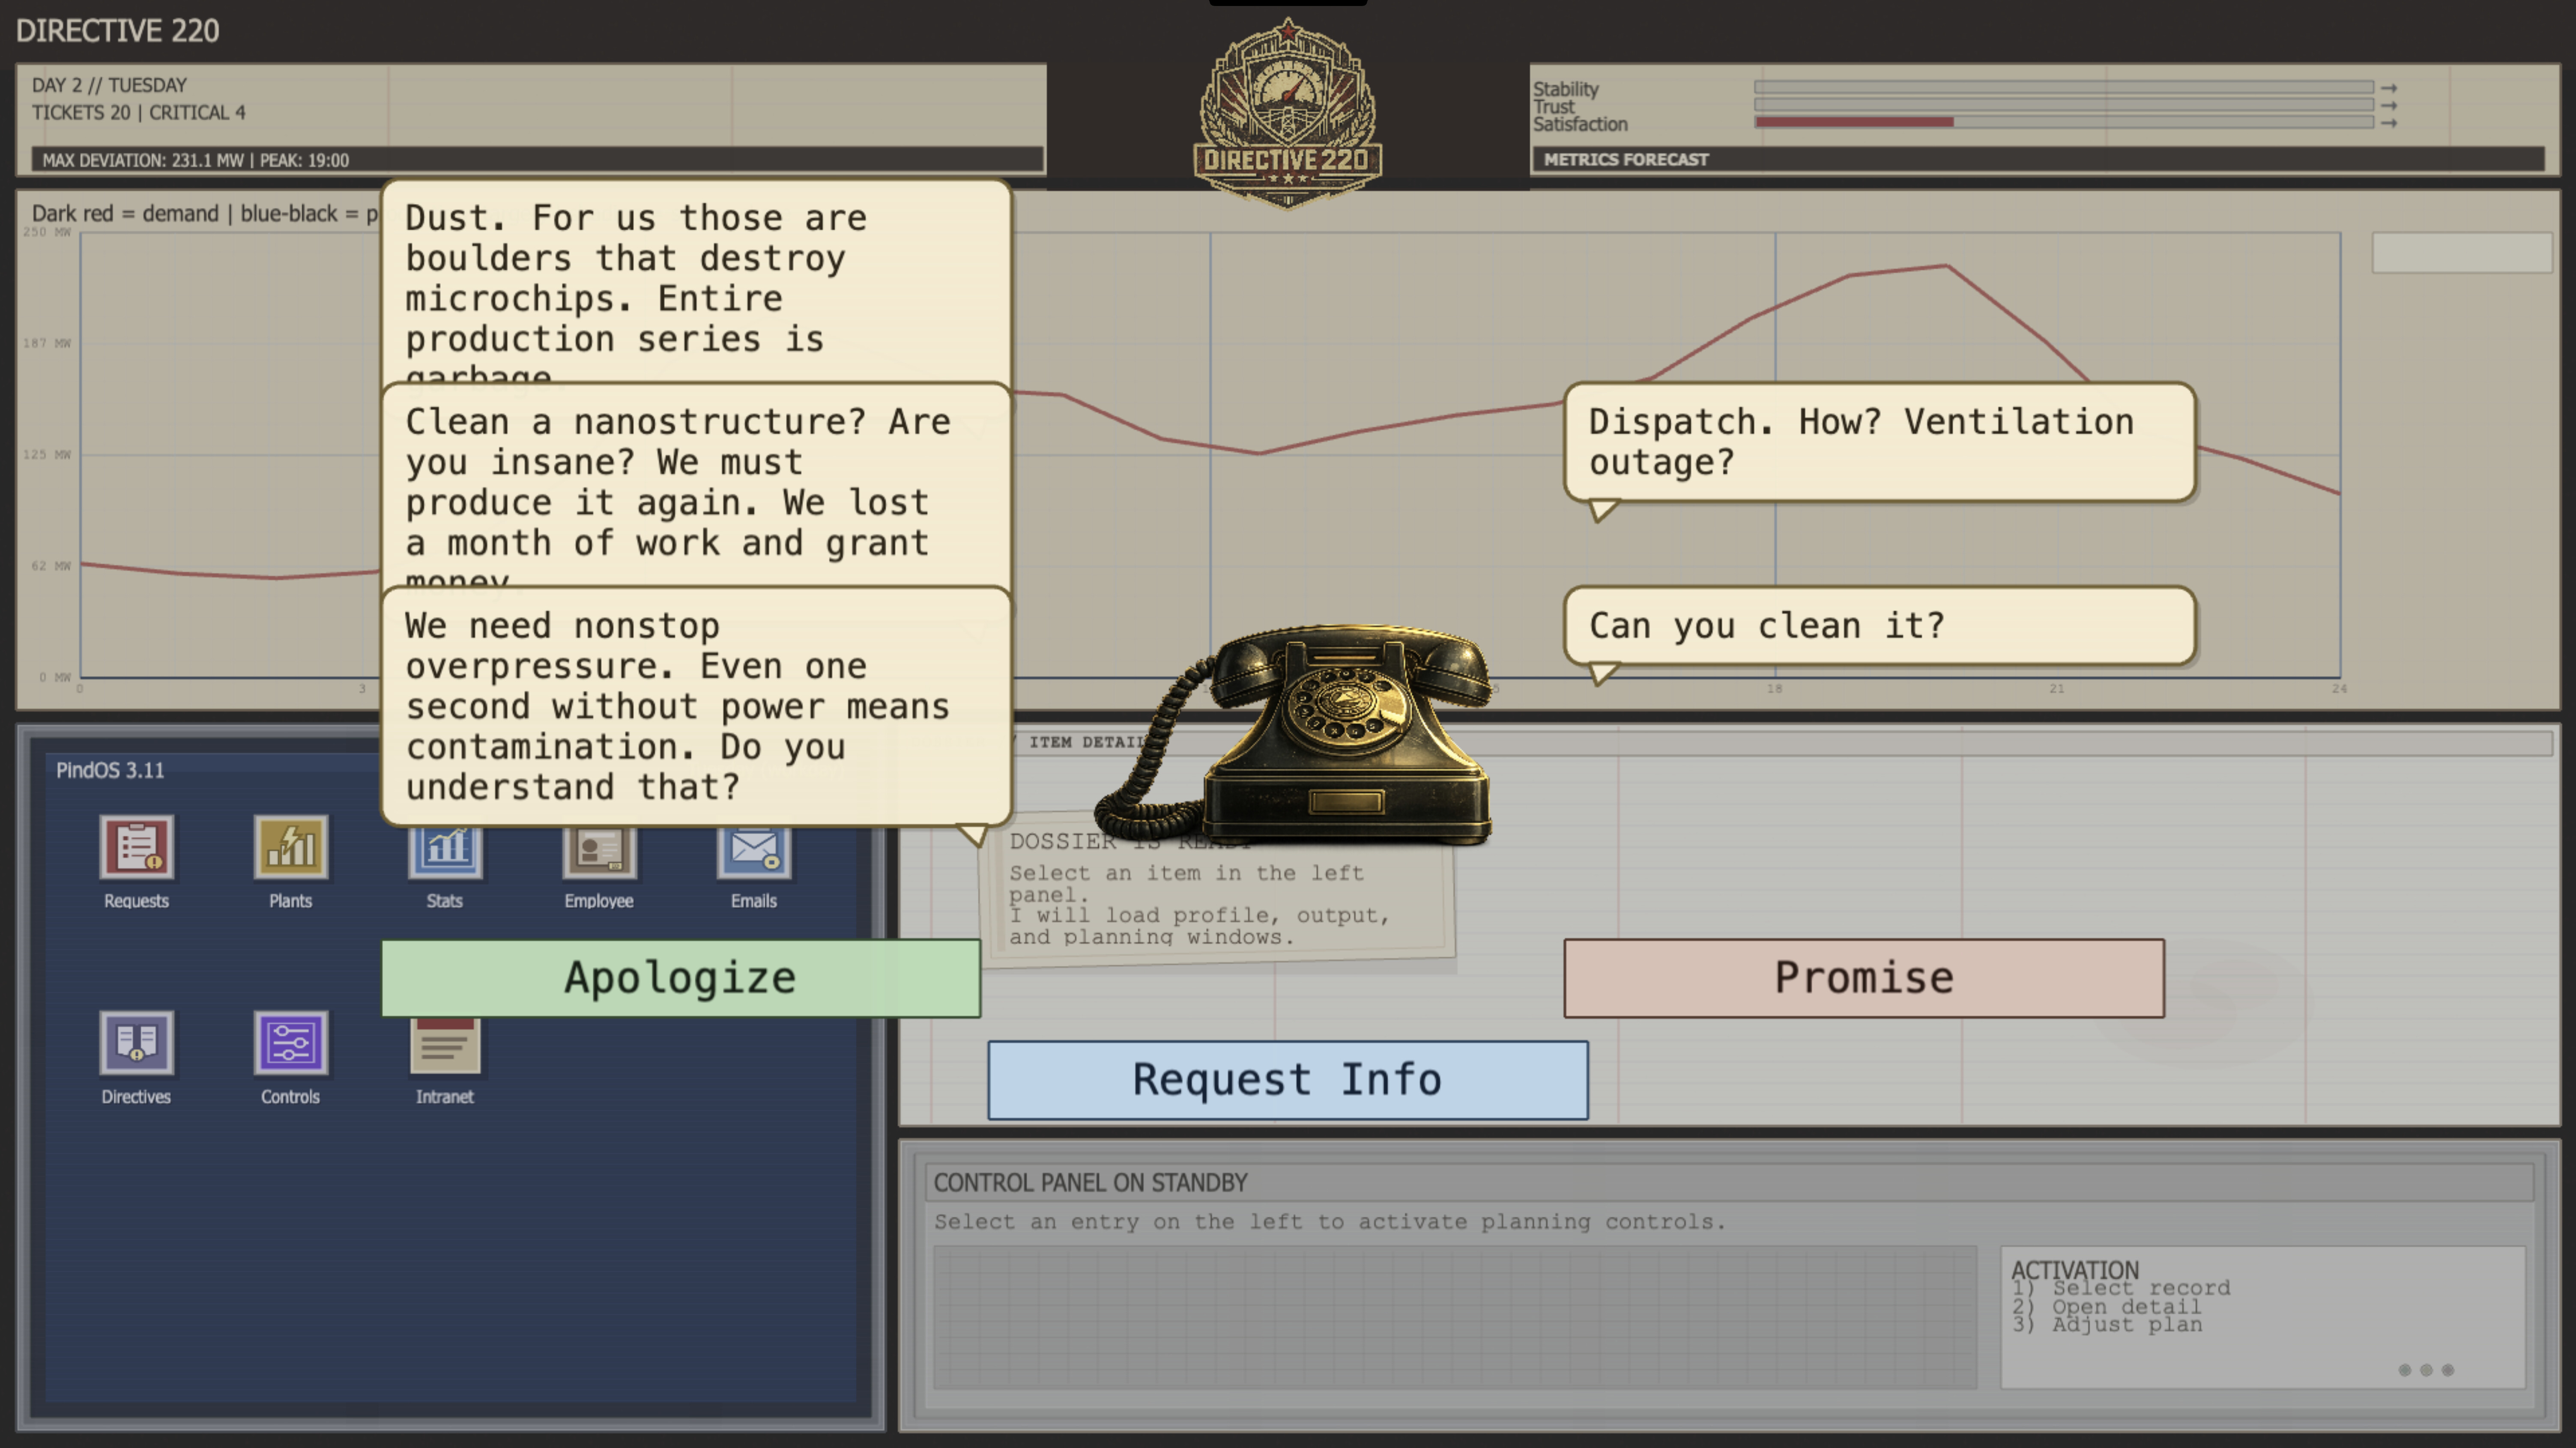
Task: Open the Emails icon
Action: (x=754, y=852)
